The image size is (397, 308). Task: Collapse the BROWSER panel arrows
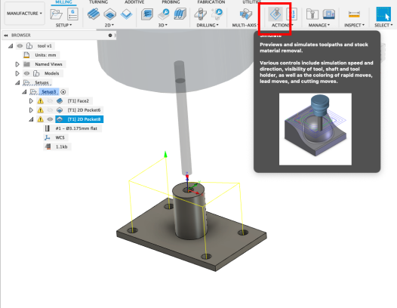pos(6,35)
